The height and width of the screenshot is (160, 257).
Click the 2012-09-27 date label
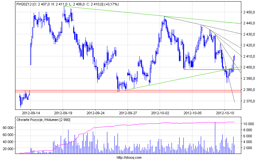click(128, 113)
